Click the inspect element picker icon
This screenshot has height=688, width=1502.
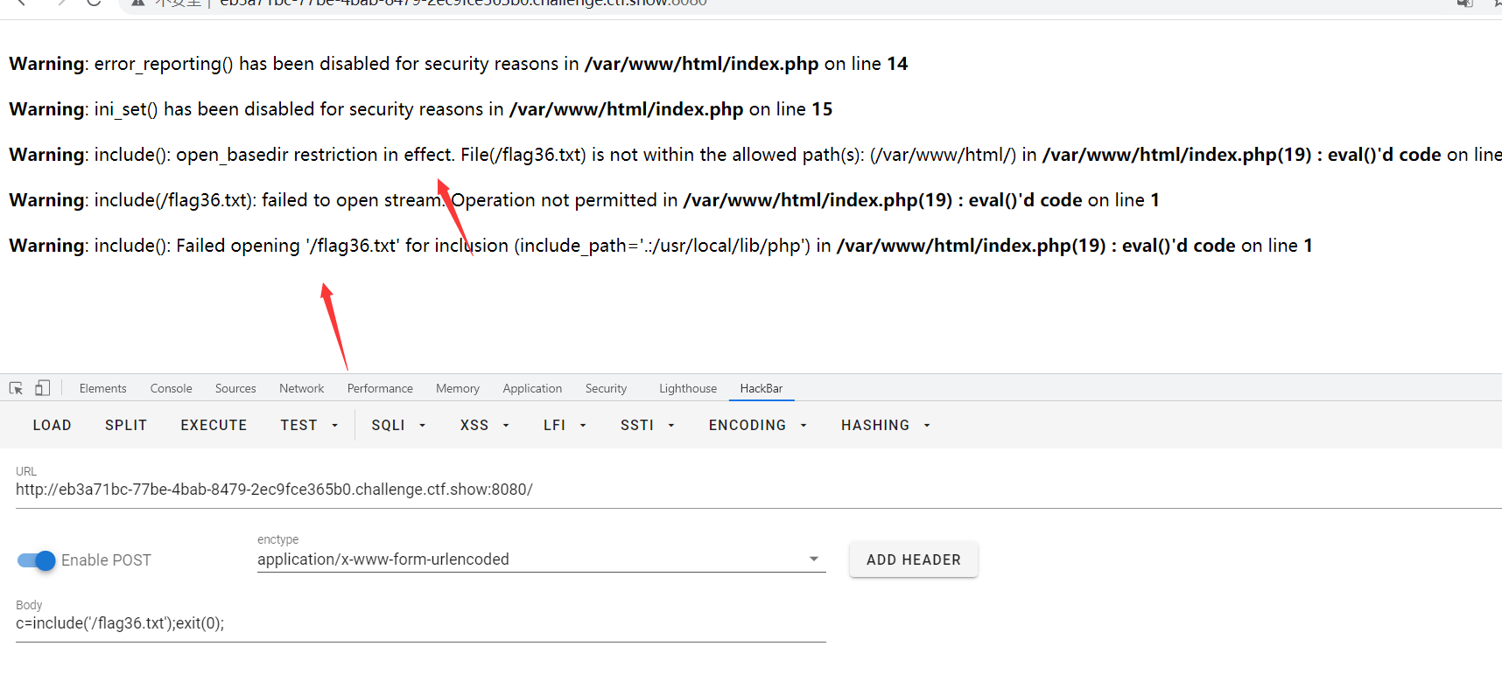[x=16, y=388]
